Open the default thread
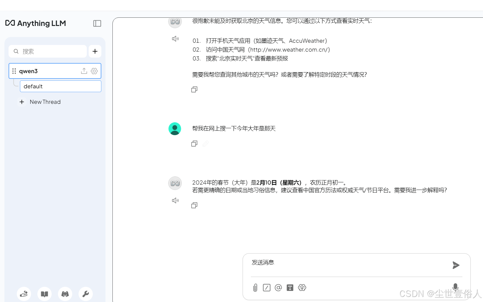Viewport: 483px width, 302px height. [x=60, y=86]
